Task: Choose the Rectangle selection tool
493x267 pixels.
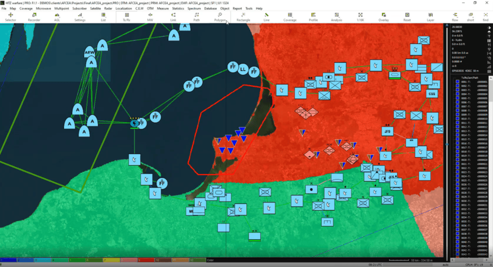Action: pyautogui.click(x=243, y=17)
